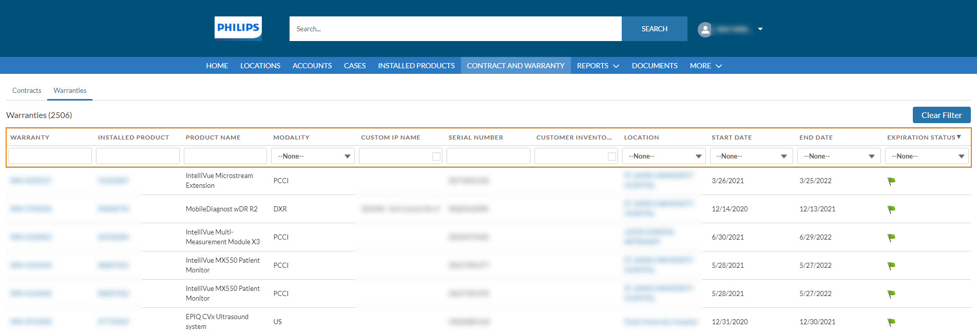Viewport: 977px width, 334px height.
Task: Click the Expiration Status sort arrow
Action: click(x=959, y=137)
